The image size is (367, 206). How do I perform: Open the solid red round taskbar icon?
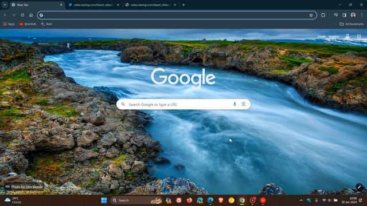coord(263,200)
